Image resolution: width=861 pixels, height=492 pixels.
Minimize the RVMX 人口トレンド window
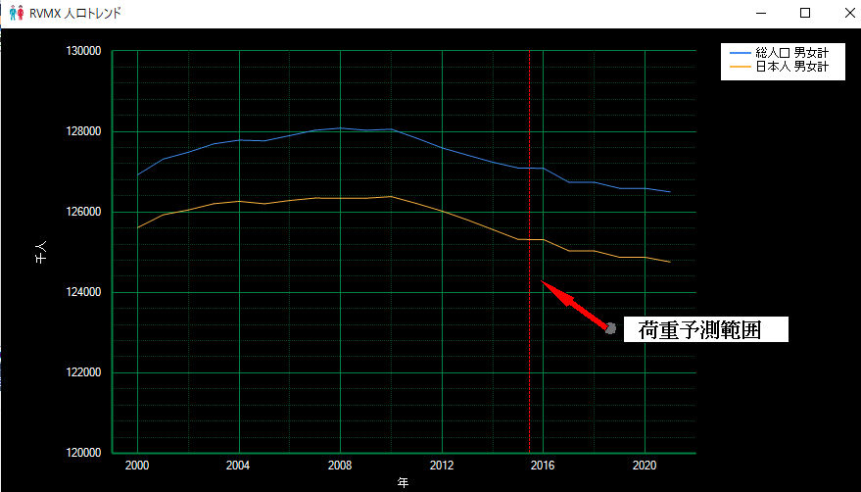click(760, 14)
